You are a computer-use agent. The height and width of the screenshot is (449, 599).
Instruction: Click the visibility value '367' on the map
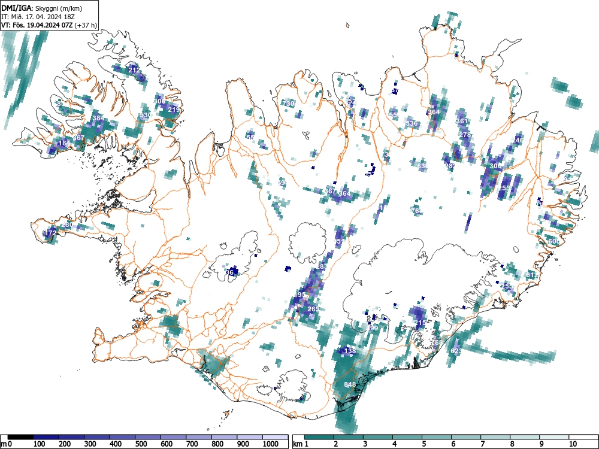click(331, 192)
